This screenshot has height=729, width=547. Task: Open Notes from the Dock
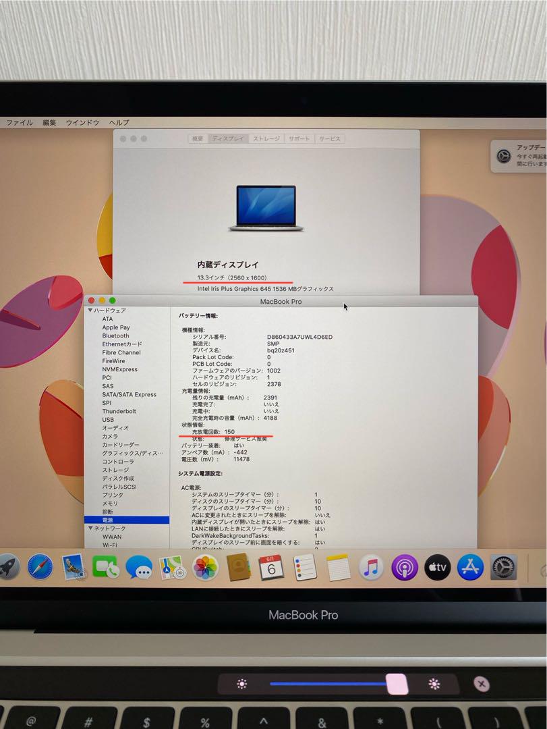[x=338, y=567]
